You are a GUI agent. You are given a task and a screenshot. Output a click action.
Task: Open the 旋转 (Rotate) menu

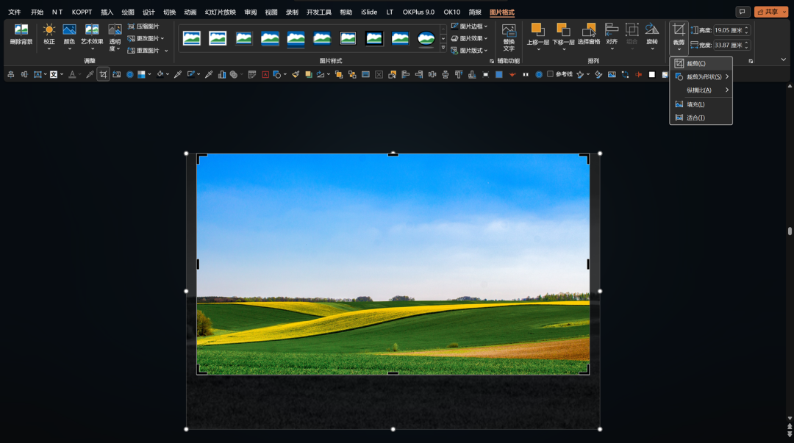[652, 35]
